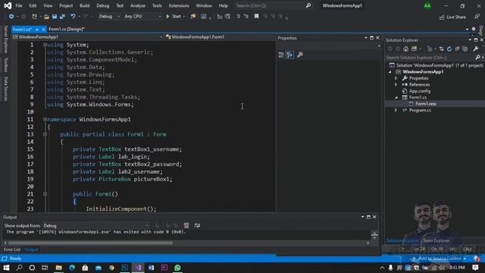Open the File menu
The image size is (485, 273).
[x=18, y=5]
